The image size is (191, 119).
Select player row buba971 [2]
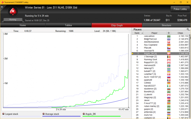tap(160, 71)
